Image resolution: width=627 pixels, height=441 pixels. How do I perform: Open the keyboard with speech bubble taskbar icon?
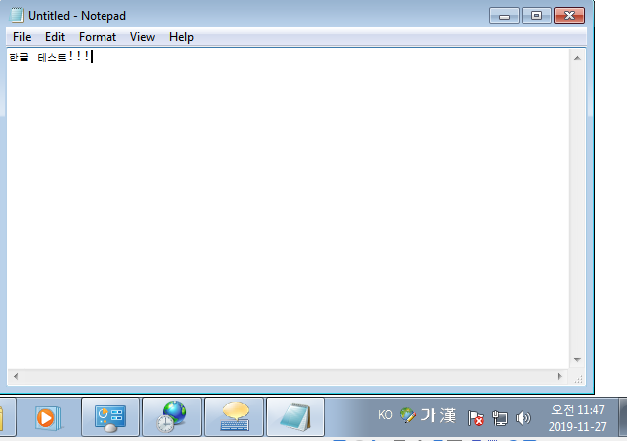pyautogui.click(x=234, y=416)
